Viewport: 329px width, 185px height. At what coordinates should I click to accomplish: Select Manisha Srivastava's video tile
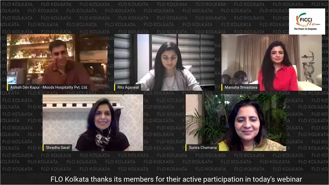tap(271, 62)
